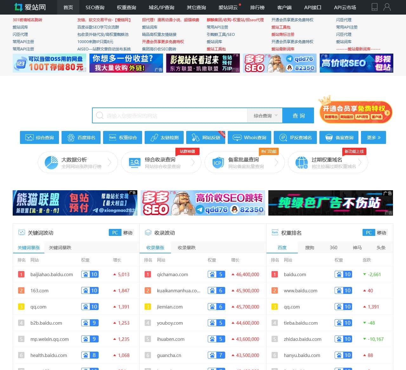Expand the 大数据分析 card arrow
This screenshot has width=406, height=370.
coord(110,162)
